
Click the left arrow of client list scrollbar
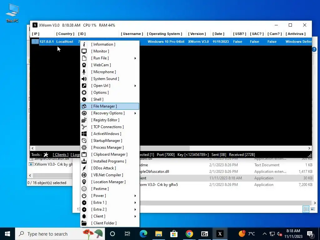pos(32,148)
